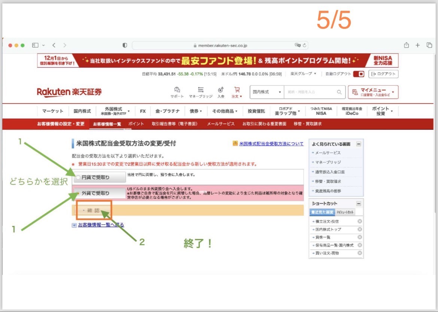This screenshot has width=438, height=312.
Task: Open the マーケット menu
Action: [x=53, y=111]
